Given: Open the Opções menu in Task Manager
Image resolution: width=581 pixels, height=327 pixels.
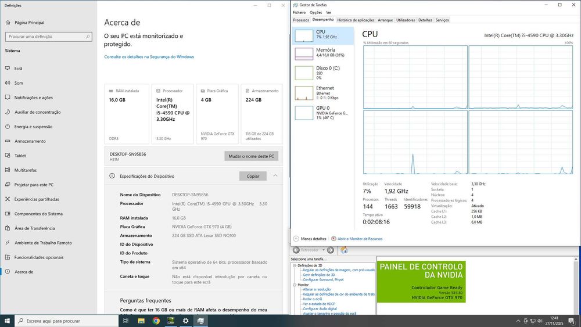Looking at the screenshot, I should (315, 13).
